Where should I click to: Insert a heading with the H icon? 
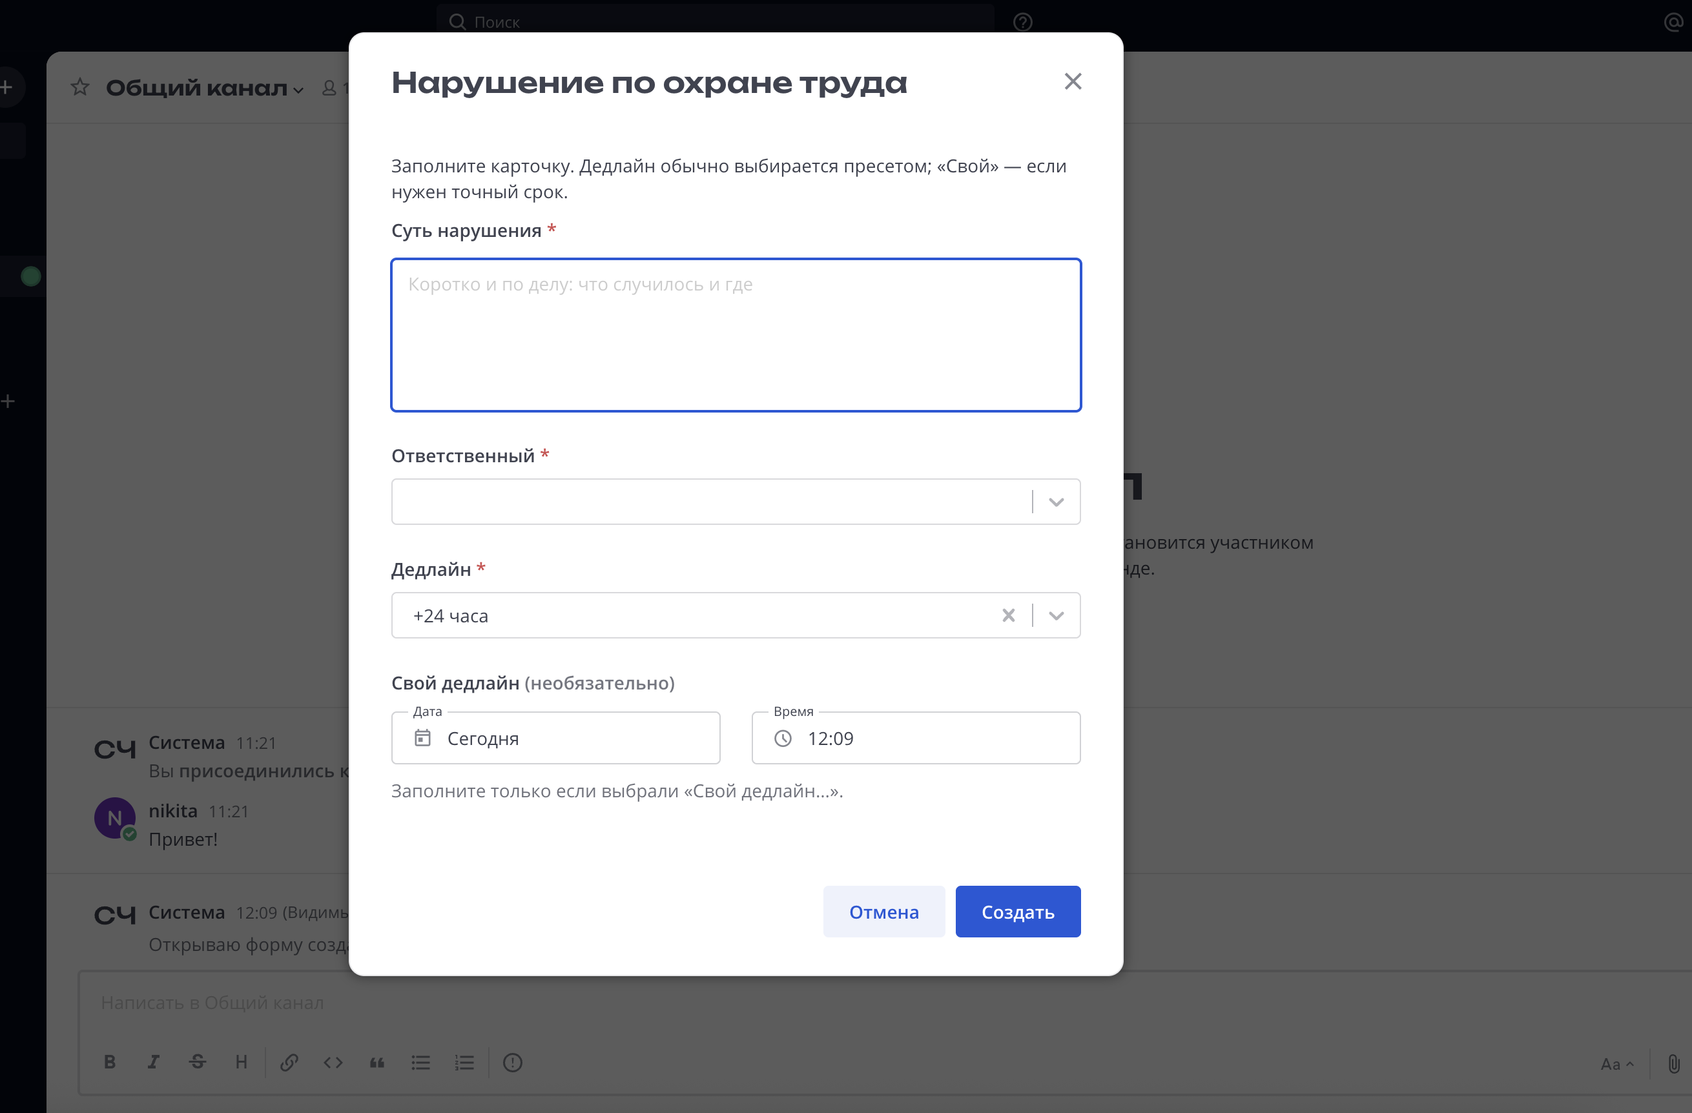(242, 1062)
